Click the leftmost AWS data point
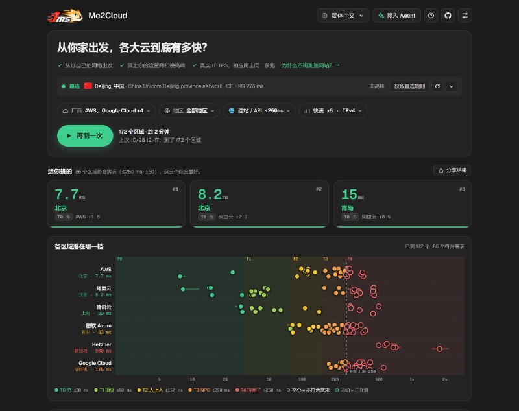This screenshot has height=411, width=519. pos(180,276)
